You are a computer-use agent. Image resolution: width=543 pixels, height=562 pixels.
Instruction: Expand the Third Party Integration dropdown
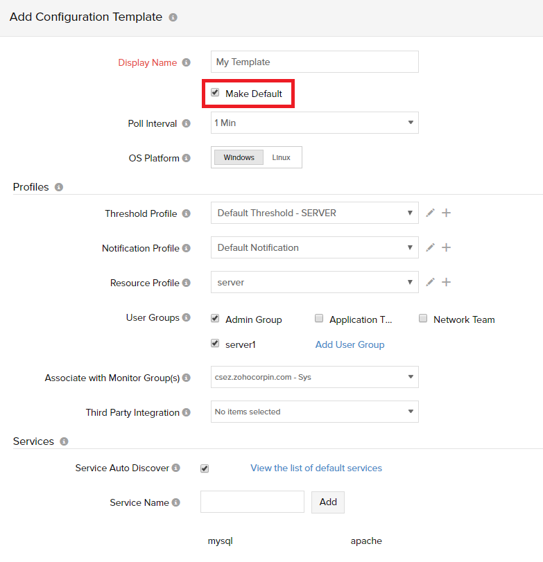(x=314, y=412)
